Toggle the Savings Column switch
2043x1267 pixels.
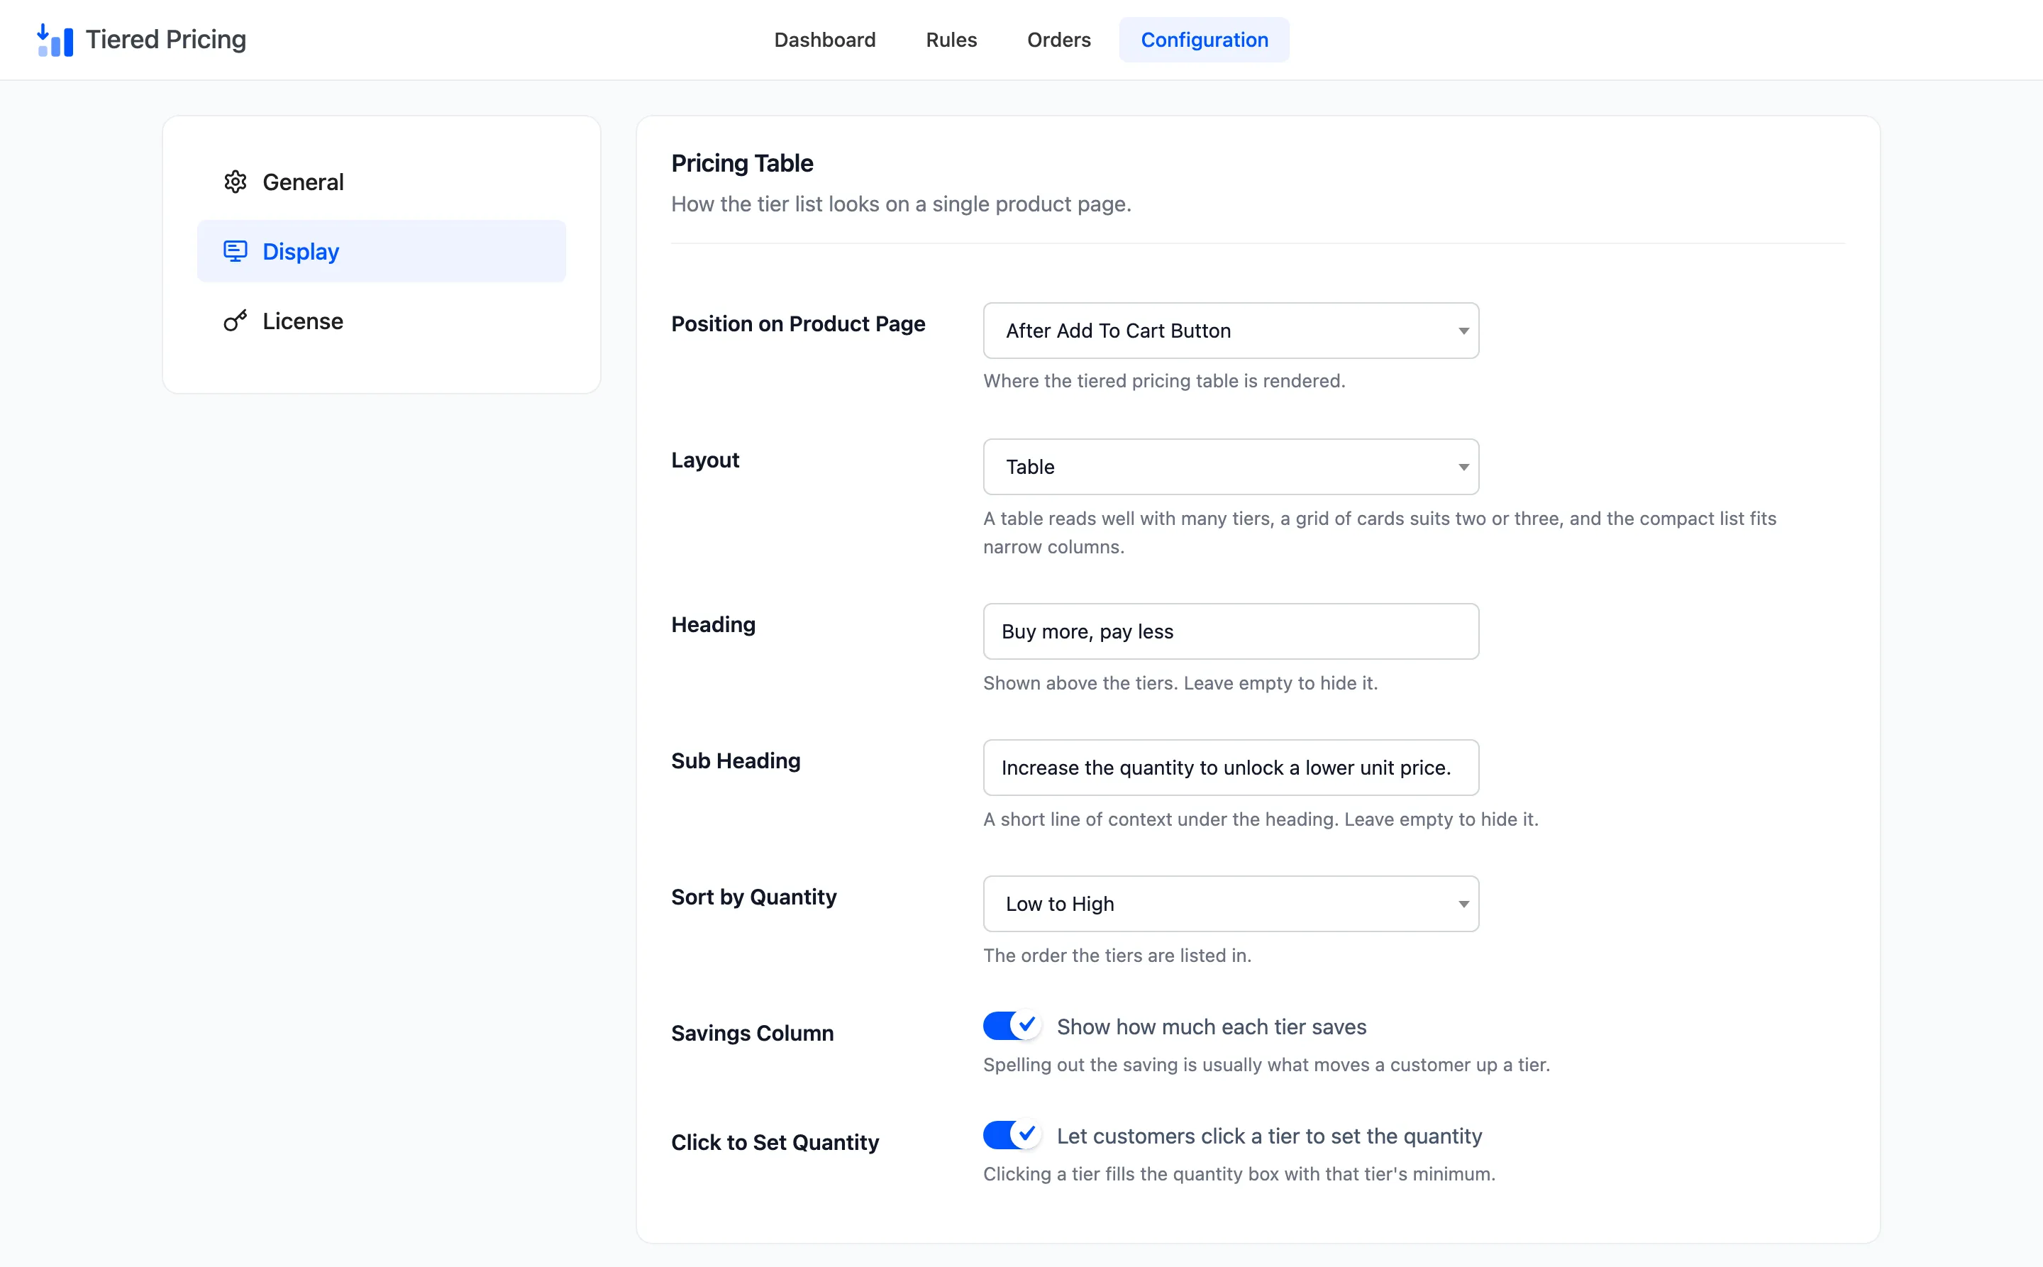[1012, 1027]
